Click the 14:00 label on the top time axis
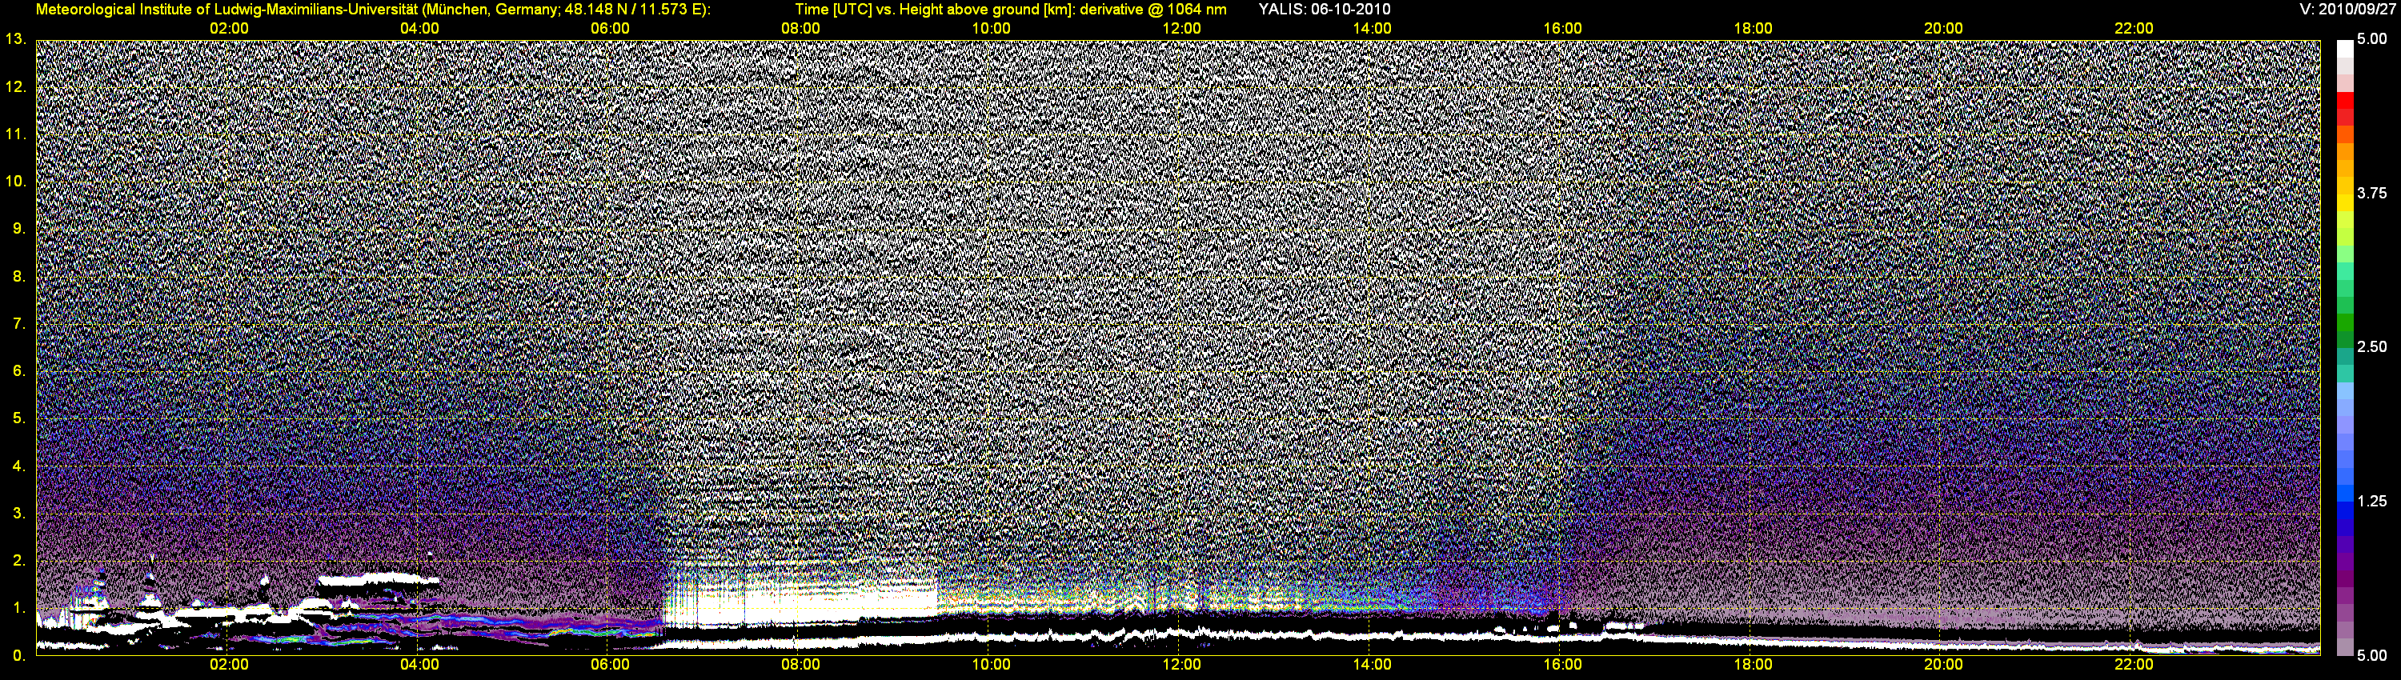 coord(1372,29)
